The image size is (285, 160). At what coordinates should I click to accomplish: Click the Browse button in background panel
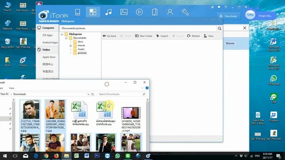[x=230, y=44]
